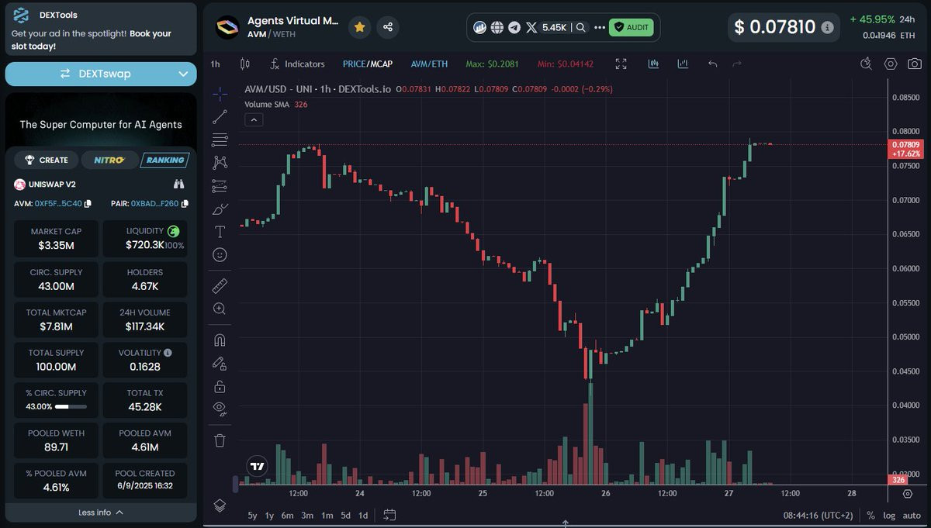The width and height of the screenshot is (931, 528).
Task: Activate the zoom in tool
Action: click(220, 309)
